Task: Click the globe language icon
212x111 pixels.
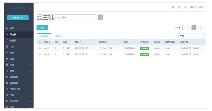Action: tap(185, 7)
